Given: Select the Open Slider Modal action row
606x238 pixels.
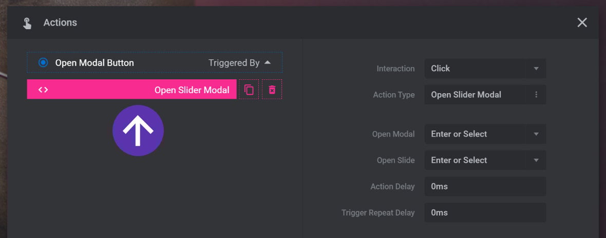Looking at the screenshot, I should tap(131, 90).
